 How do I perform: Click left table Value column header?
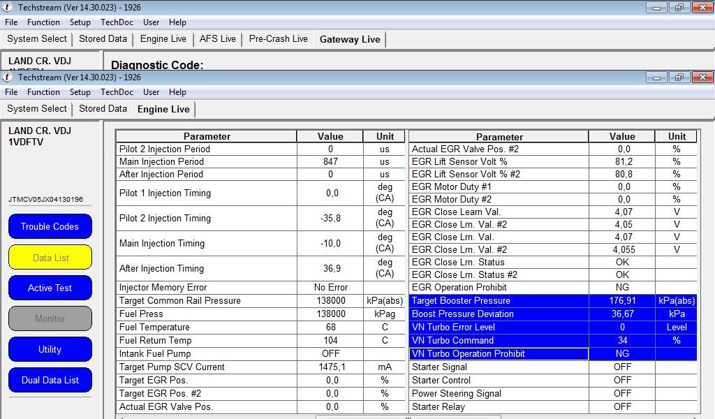330,136
